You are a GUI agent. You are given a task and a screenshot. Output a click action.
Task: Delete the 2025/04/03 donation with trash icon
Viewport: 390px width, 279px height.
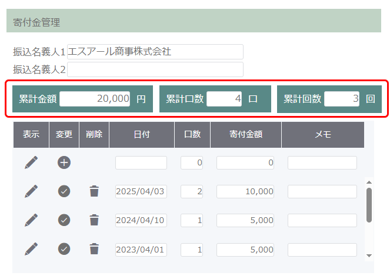(94, 191)
